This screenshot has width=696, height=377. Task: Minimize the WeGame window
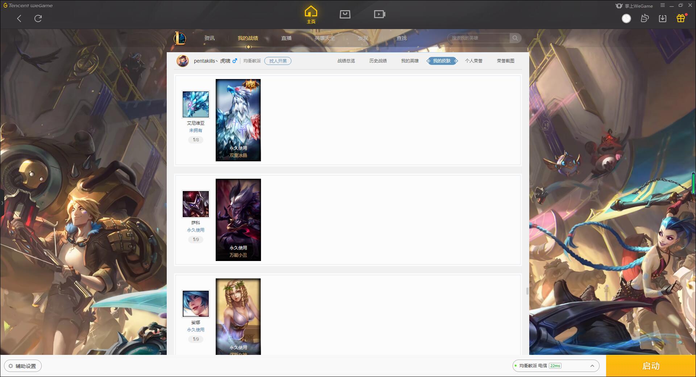(672, 6)
